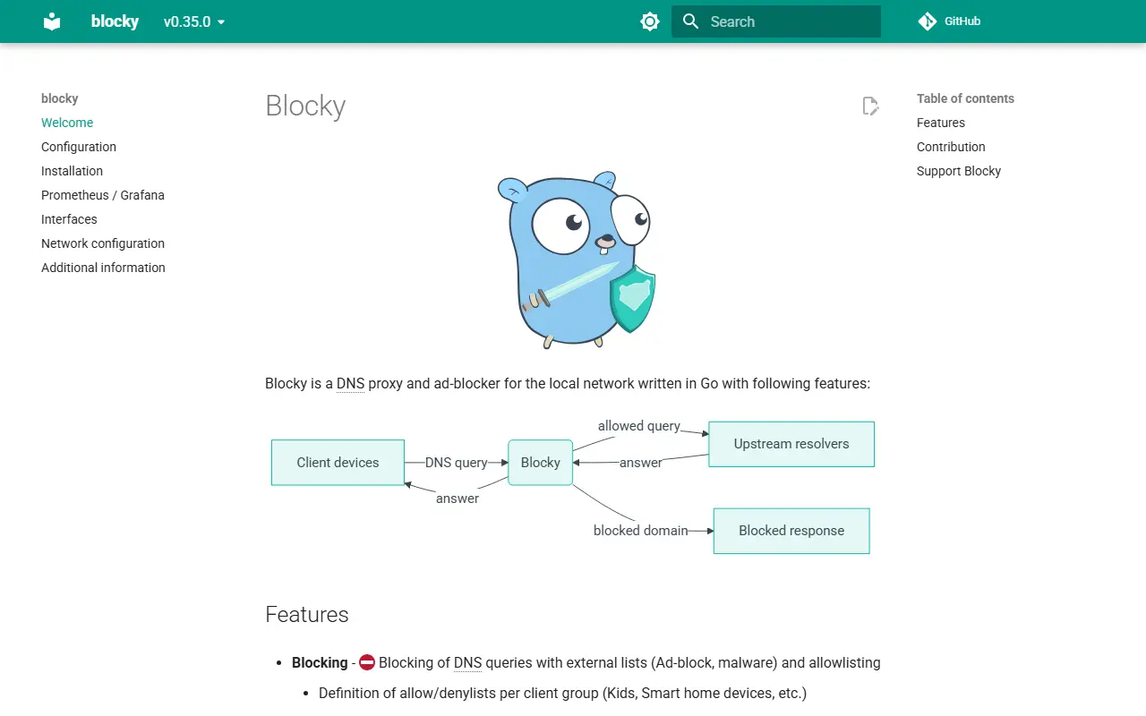Click the no-entry emoji beside Blocking
The height and width of the screenshot is (716, 1146).
pyautogui.click(x=367, y=663)
